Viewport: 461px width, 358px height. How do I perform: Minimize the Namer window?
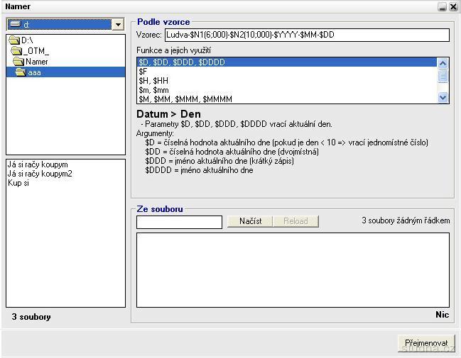click(x=443, y=6)
